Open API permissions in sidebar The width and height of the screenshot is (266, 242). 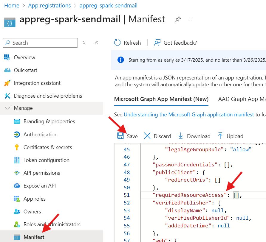(x=42, y=173)
